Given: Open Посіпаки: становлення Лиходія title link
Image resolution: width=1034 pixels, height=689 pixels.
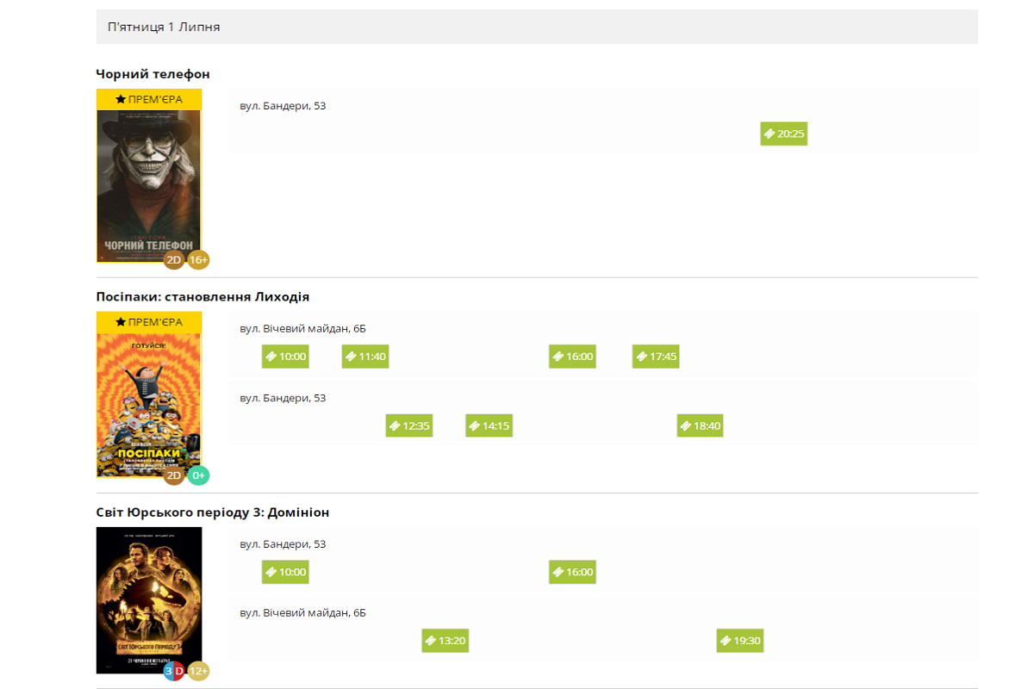Looking at the screenshot, I should [x=202, y=296].
